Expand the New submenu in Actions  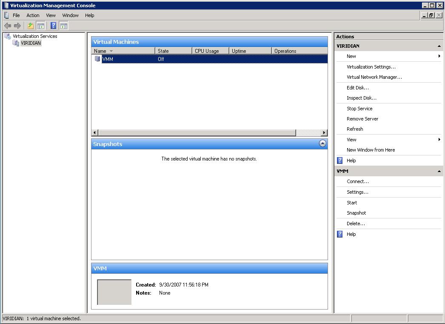[439, 56]
